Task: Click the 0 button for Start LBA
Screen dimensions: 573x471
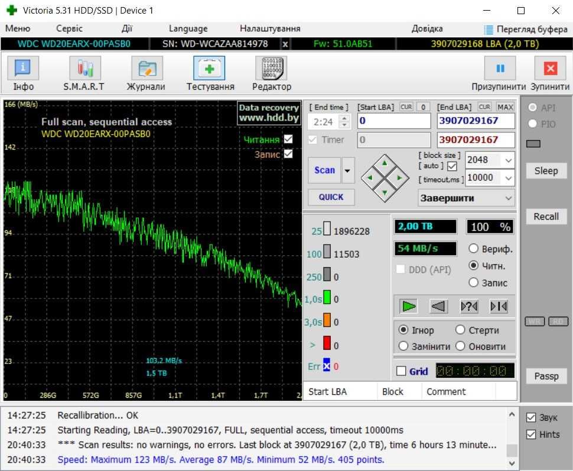Action: [423, 107]
